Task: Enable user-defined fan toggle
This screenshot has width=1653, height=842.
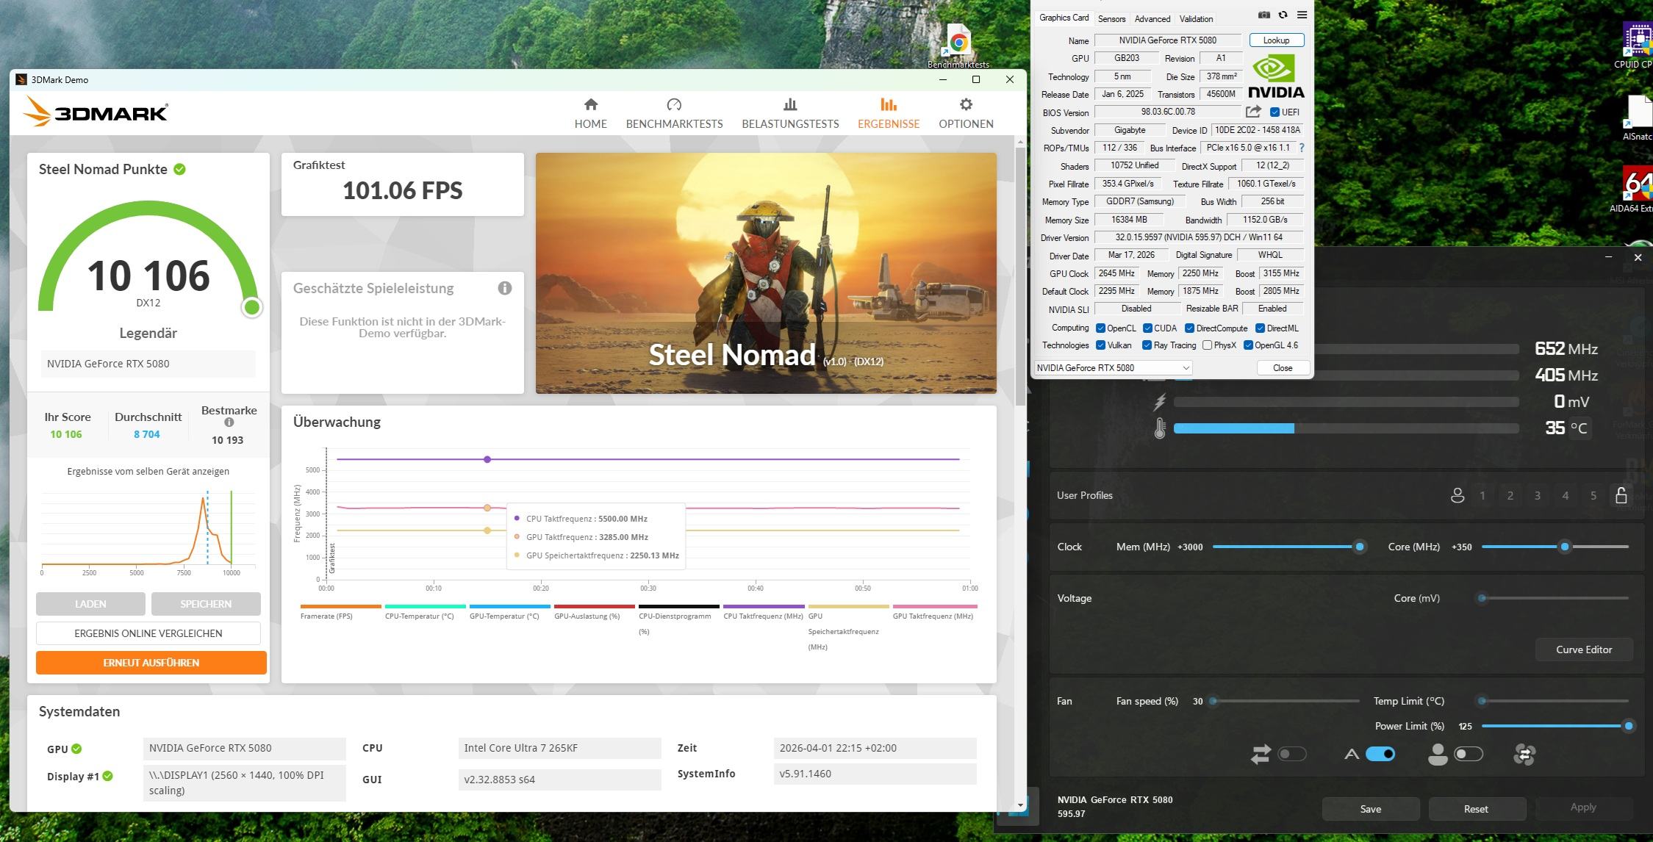Action: pos(1468,754)
